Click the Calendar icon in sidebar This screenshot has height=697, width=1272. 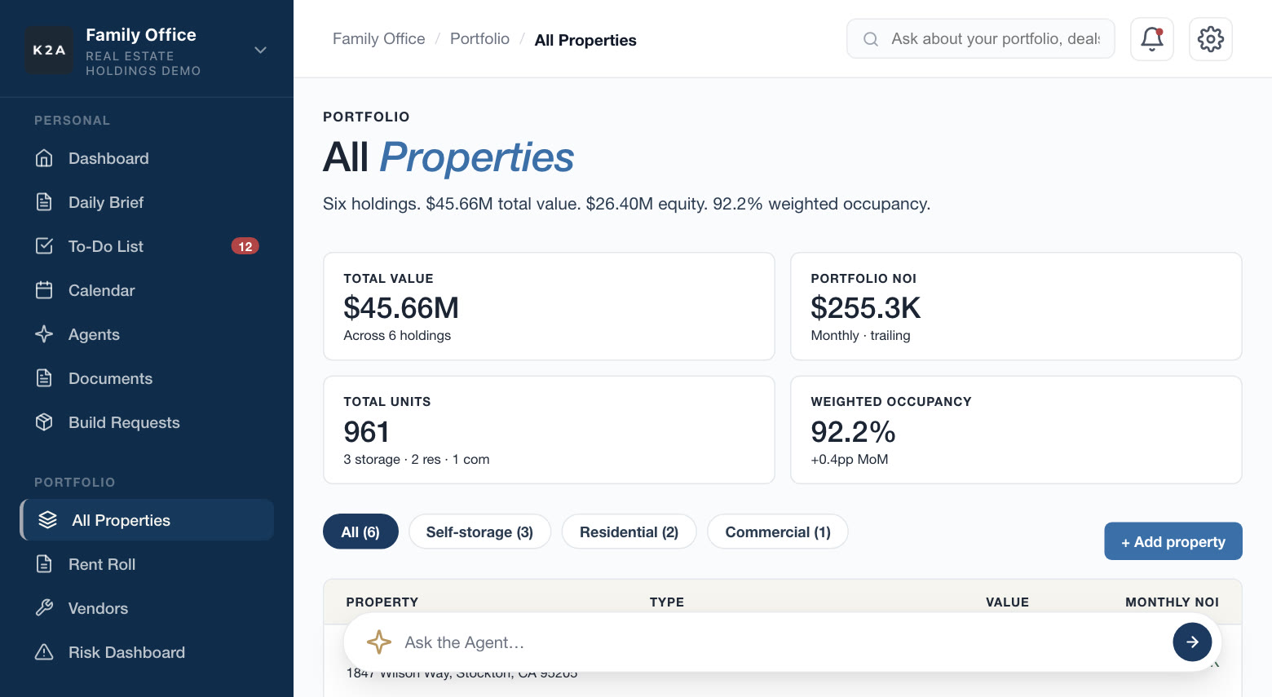pyautogui.click(x=44, y=290)
